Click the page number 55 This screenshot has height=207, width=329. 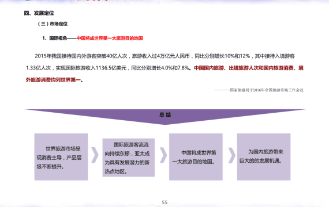coord(164,202)
